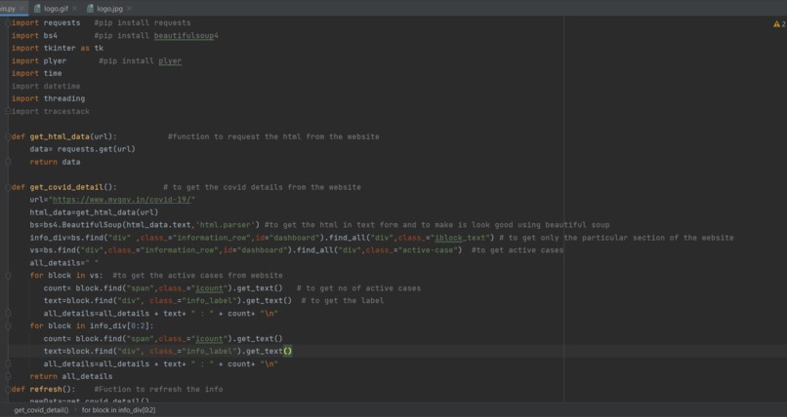
Task: Click fold end marker beside 'return all_details'
Action: 8,376
